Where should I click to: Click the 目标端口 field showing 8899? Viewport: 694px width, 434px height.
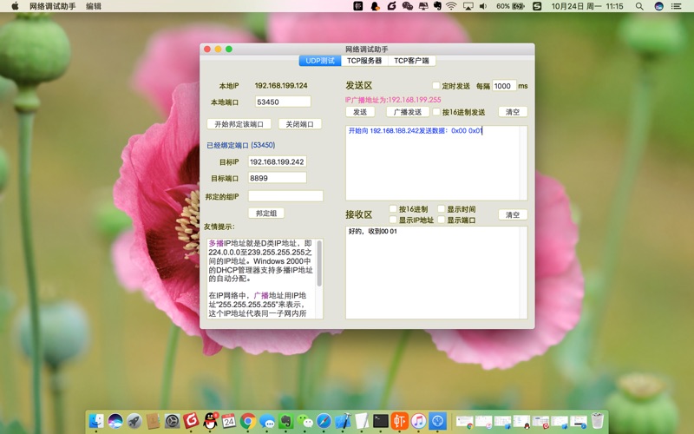(x=277, y=178)
